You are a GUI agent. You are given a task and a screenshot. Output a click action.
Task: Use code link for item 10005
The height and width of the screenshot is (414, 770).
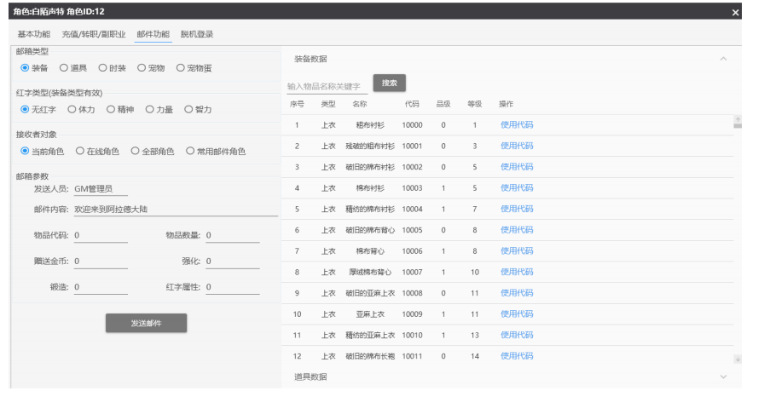517,230
